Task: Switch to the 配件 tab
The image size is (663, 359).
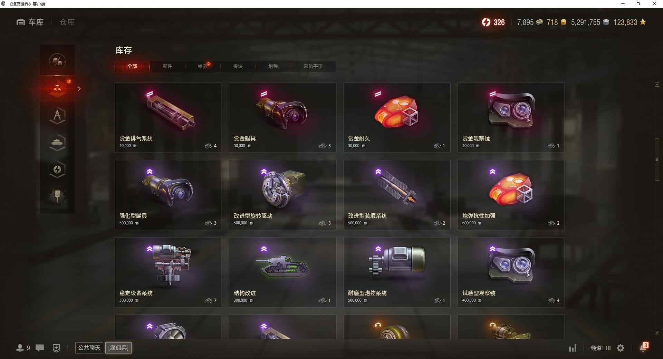Action: pyautogui.click(x=167, y=66)
